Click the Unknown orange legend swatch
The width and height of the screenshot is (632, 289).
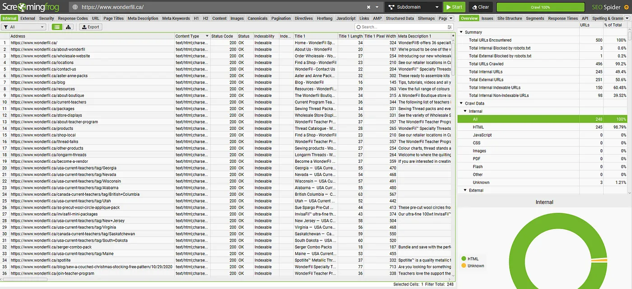(x=463, y=266)
